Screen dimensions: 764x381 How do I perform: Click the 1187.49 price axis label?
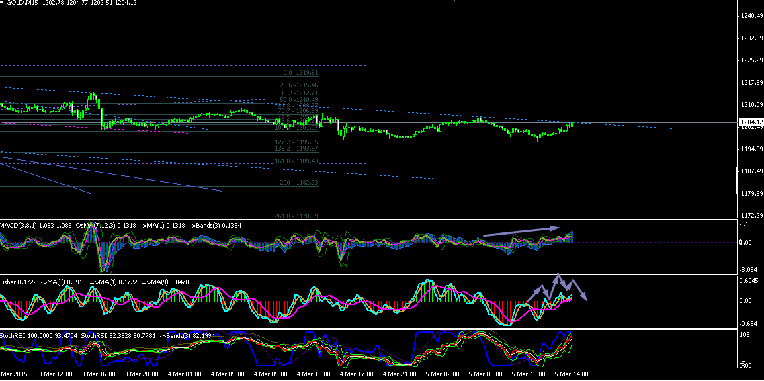pos(751,171)
